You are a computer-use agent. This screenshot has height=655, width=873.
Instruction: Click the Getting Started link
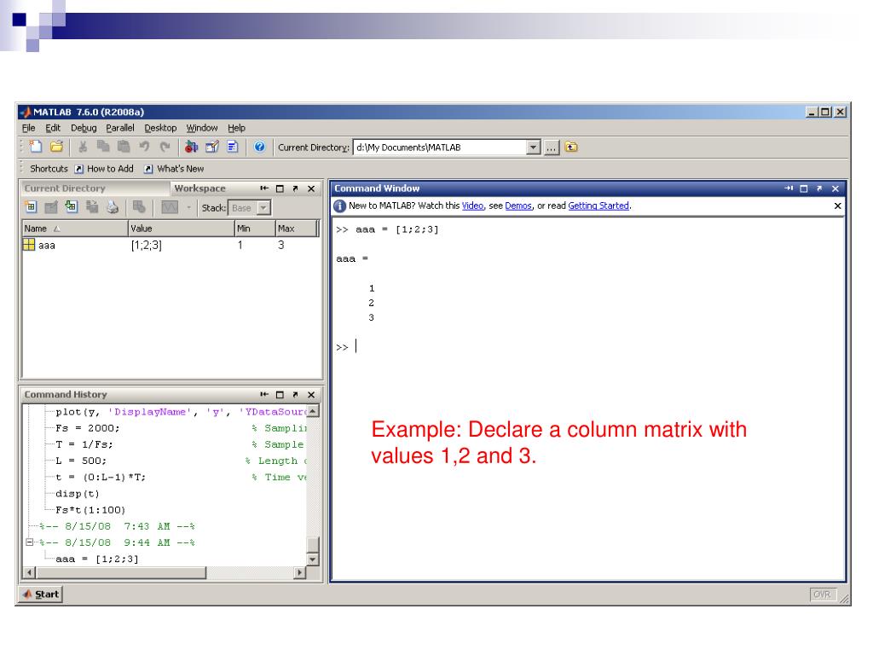pos(598,206)
